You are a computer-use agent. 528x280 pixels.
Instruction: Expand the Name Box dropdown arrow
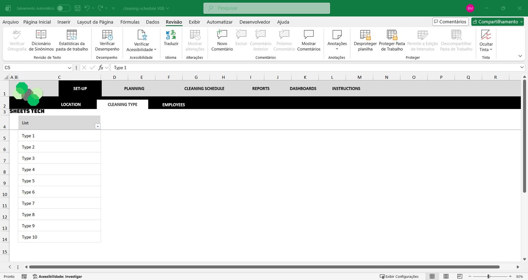click(70, 68)
